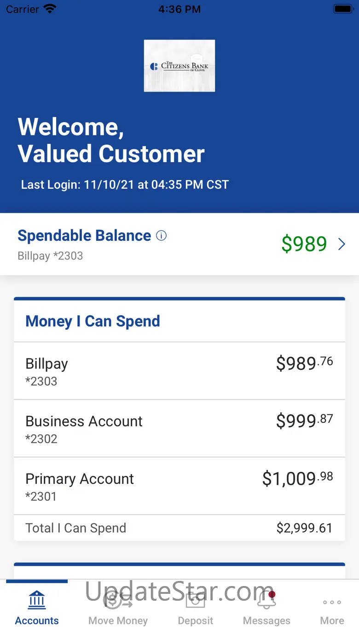Tap the Total I Can Spend row
359x639 pixels.
179,528
